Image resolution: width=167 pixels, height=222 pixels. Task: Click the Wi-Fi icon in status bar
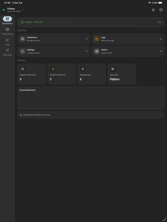click(149, 3)
